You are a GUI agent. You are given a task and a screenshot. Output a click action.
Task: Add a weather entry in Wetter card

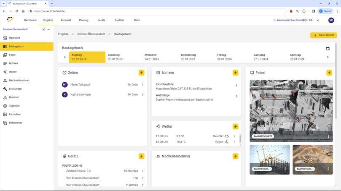pyautogui.click(x=235, y=126)
